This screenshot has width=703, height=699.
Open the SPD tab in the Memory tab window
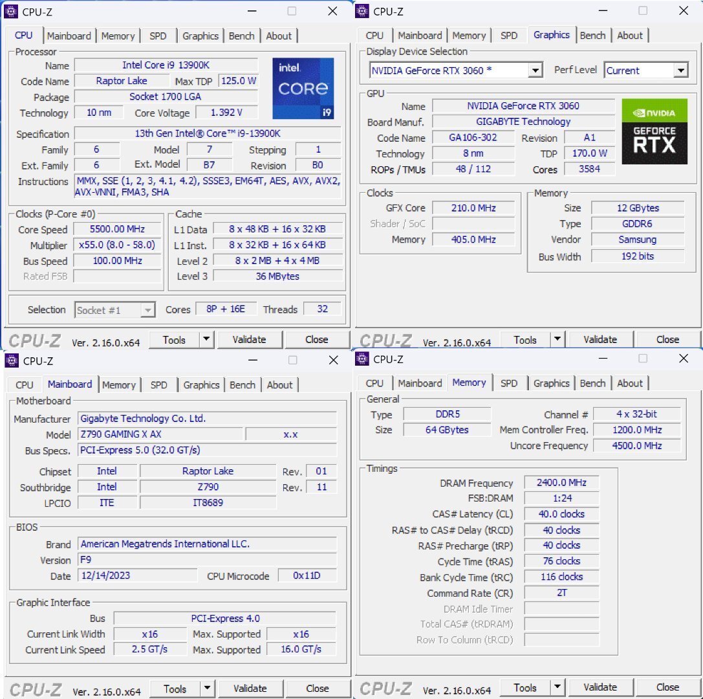[x=509, y=383]
